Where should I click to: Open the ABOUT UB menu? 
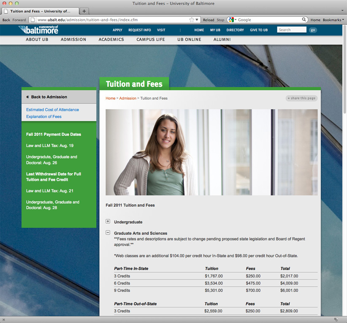point(37,39)
